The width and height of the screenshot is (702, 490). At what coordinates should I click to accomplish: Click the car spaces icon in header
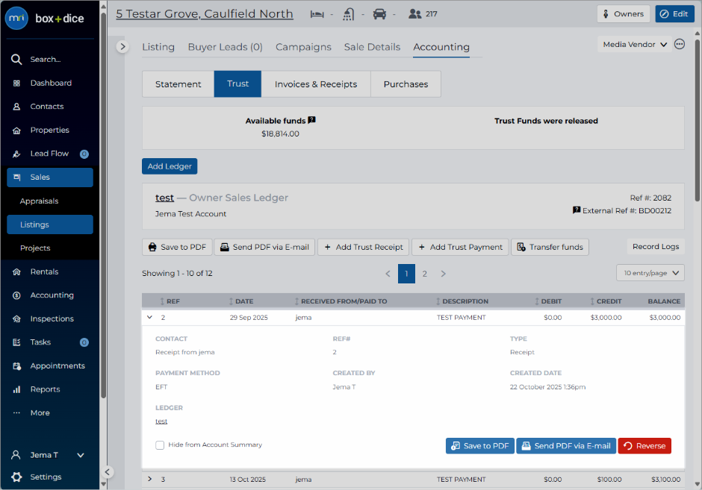coord(379,14)
